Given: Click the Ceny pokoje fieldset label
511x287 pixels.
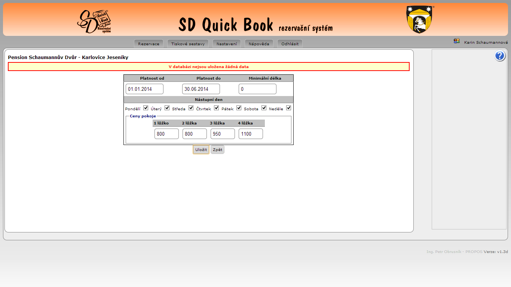Looking at the screenshot, I should [143, 116].
